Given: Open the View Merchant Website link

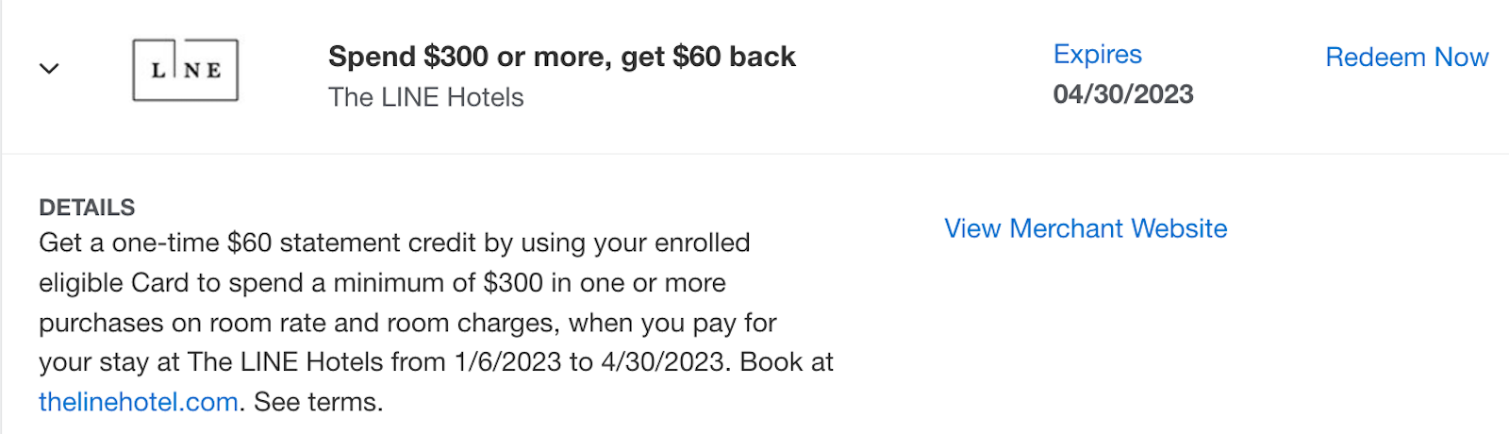Looking at the screenshot, I should (x=1086, y=228).
